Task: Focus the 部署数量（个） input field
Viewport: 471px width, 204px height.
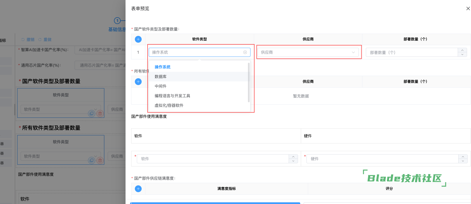Action: pos(412,52)
